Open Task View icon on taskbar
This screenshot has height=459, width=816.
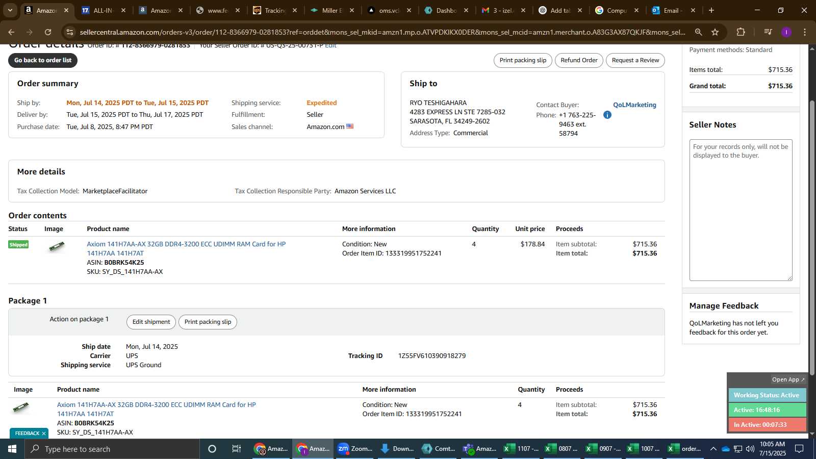[x=237, y=449]
